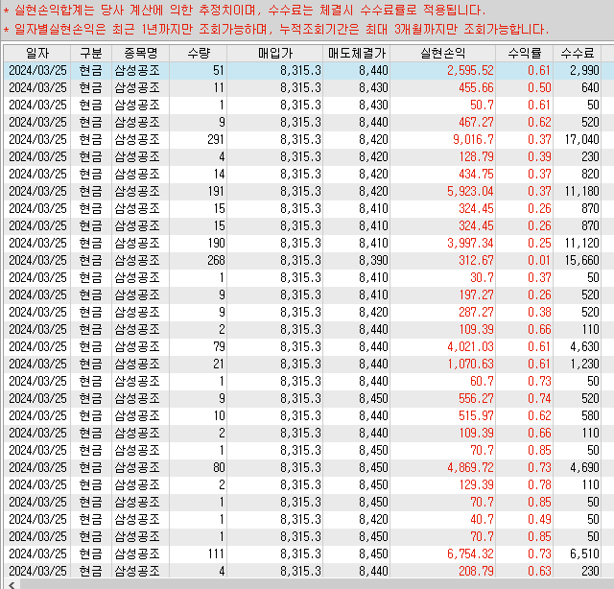Screen dimensions: 614x589
Task: Click the 수익률 column header
Action: (525, 54)
